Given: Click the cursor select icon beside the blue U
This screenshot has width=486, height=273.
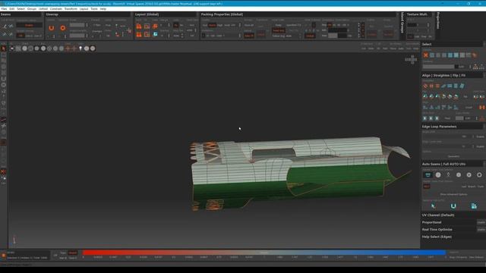Looking at the screenshot, I should click(x=433, y=206).
